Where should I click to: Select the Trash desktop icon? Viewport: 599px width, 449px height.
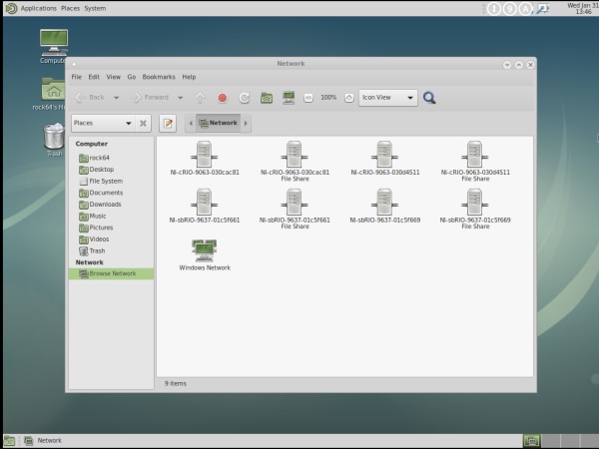[54, 140]
